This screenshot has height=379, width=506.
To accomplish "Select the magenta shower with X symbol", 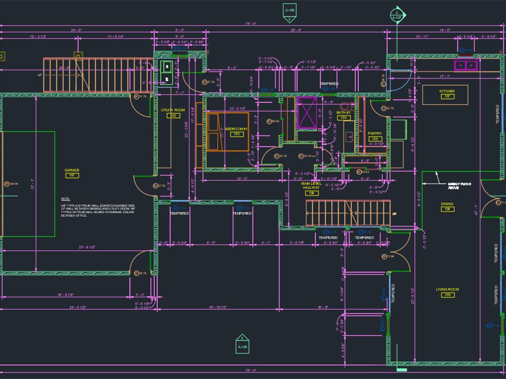I will [x=307, y=113].
